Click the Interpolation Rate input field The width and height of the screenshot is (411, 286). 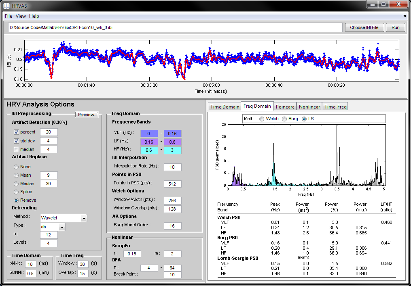point(172,167)
